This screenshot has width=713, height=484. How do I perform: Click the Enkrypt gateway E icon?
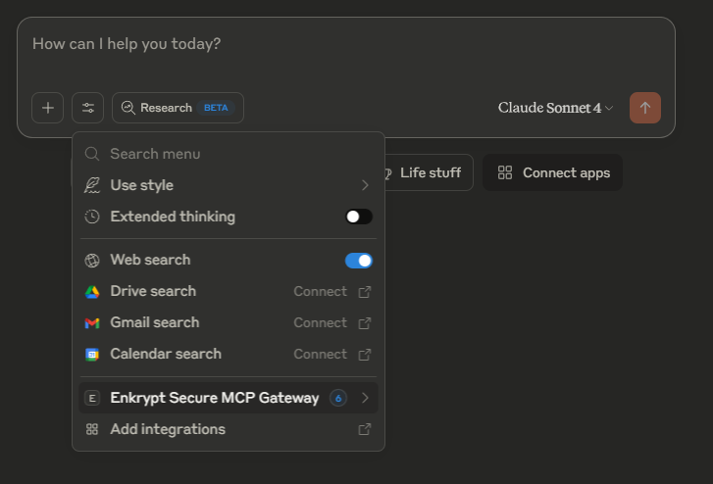pyautogui.click(x=92, y=398)
